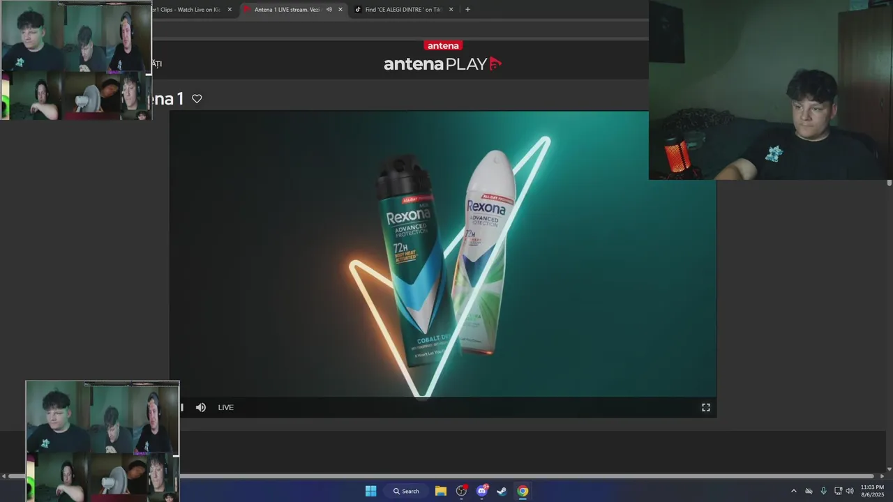893x502 pixels.
Task: Open the system volume tray icon
Action: pyautogui.click(x=850, y=491)
